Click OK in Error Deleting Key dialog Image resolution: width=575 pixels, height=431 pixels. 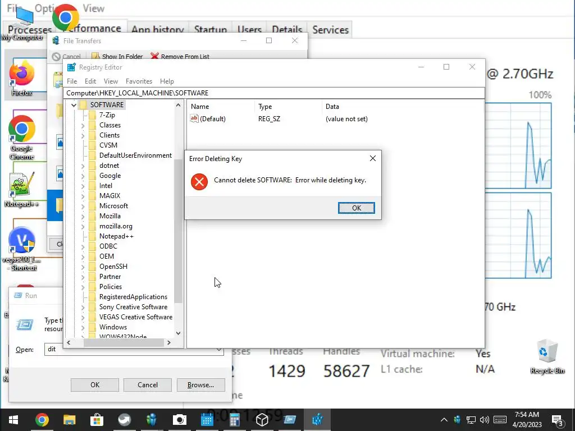click(x=356, y=208)
